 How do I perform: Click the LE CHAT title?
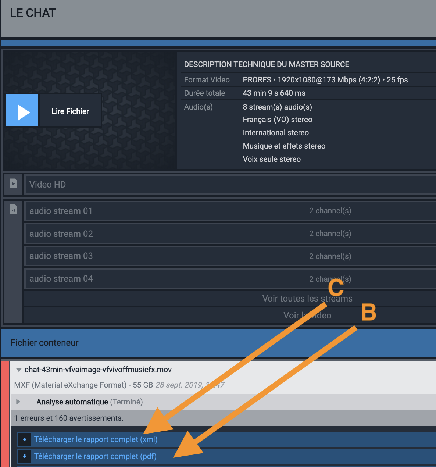coord(33,13)
